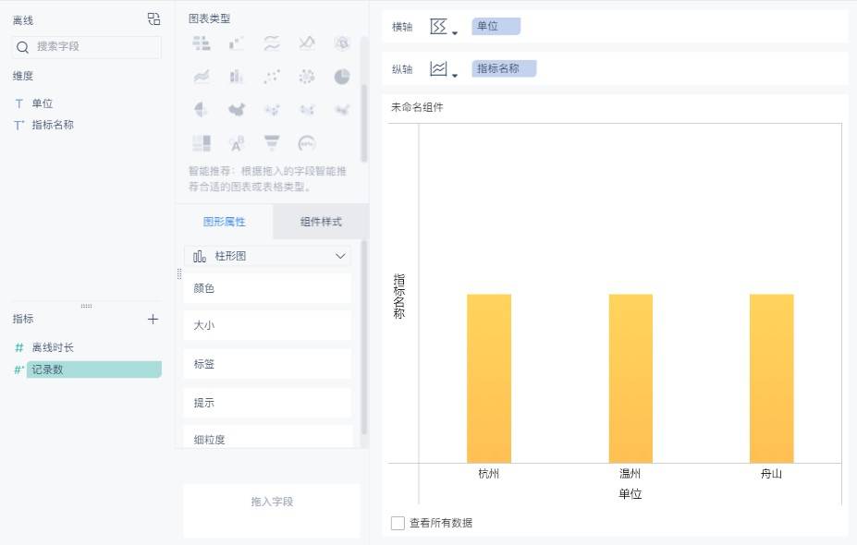The width and height of the screenshot is (857, 545).
Task: Click the 温州 bar in the chart
Action: (631, 379)
